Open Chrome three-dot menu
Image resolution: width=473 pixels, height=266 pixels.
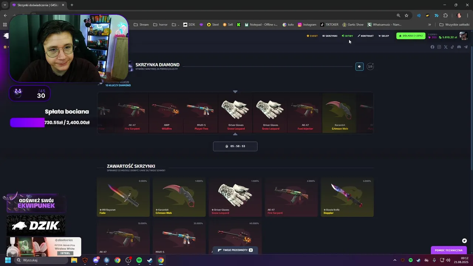[x=467, y=16]
